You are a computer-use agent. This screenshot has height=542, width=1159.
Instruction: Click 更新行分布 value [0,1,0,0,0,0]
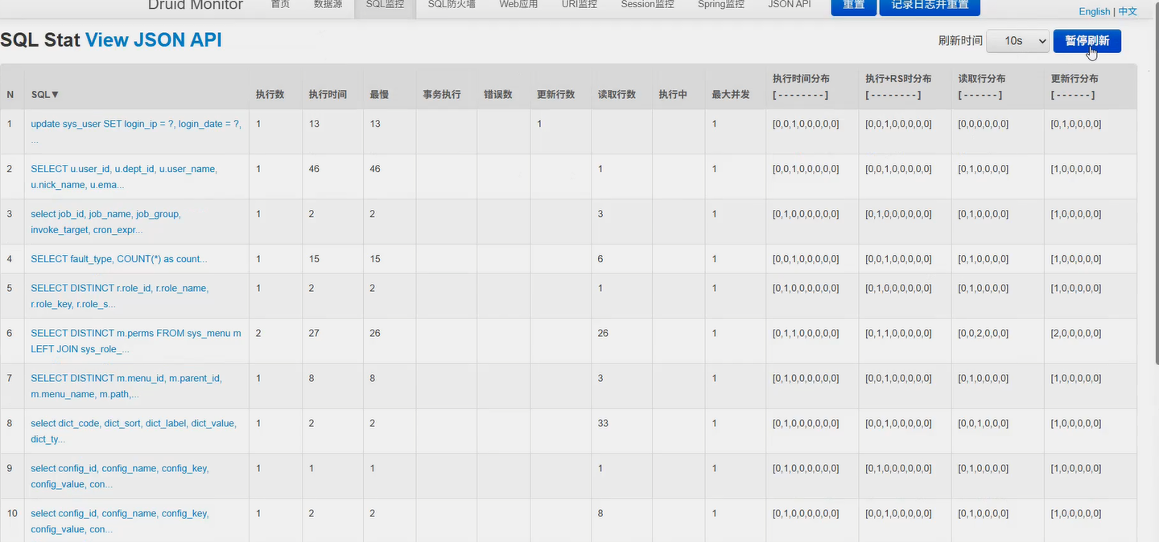(x=1076, y=124)
